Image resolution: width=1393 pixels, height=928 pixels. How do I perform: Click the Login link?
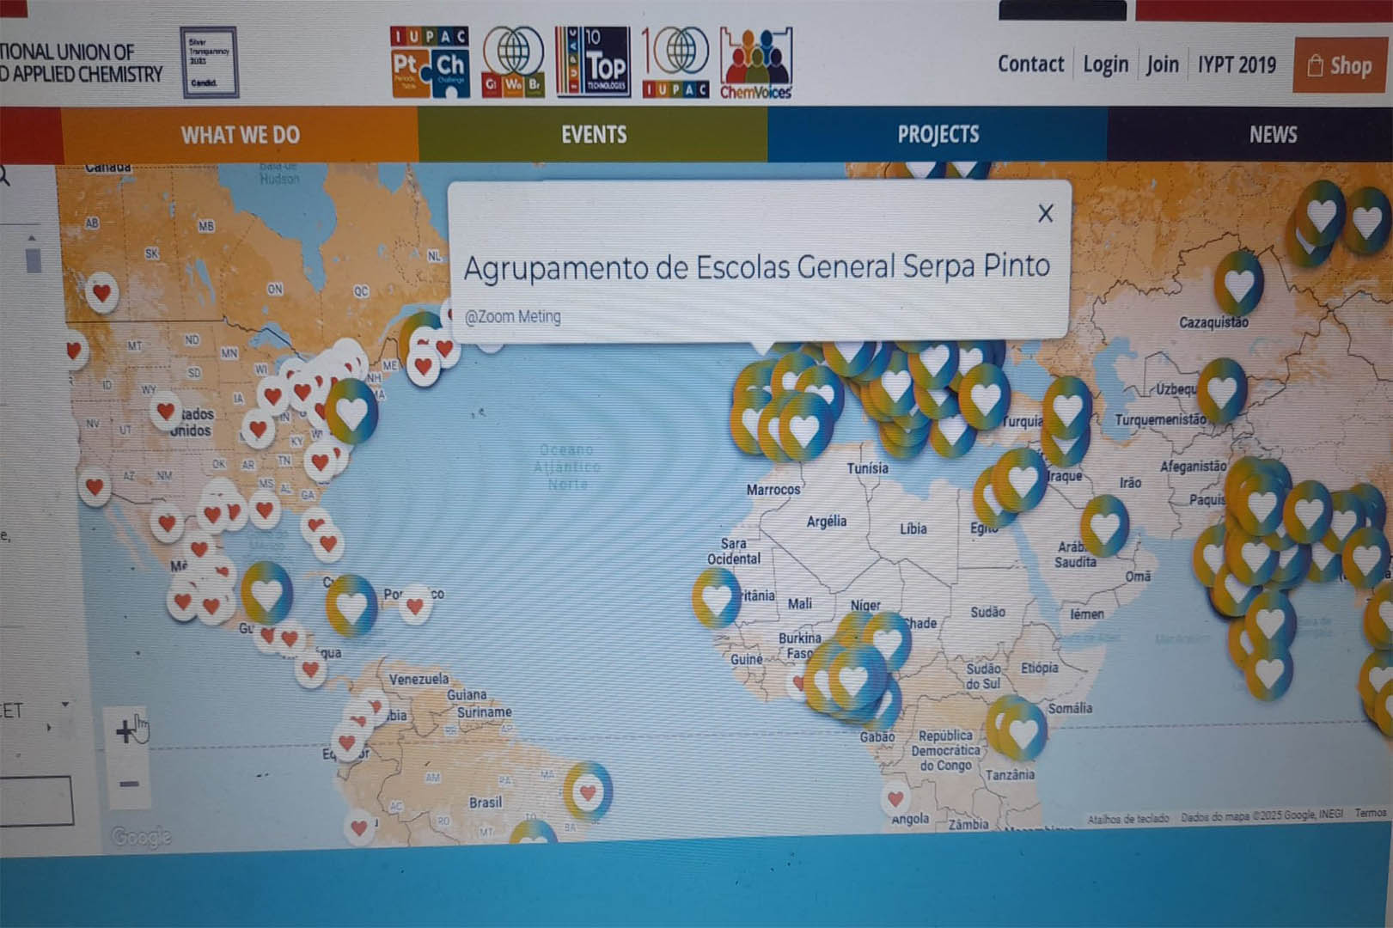(x=1105, y=64)
